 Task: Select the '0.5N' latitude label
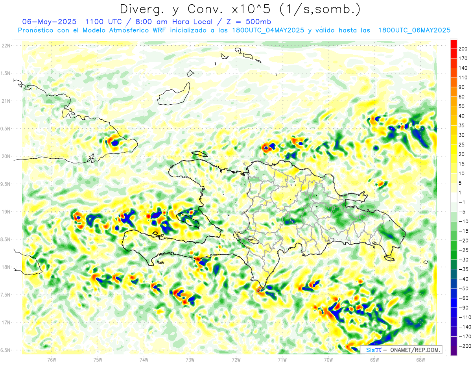(6, 129)
